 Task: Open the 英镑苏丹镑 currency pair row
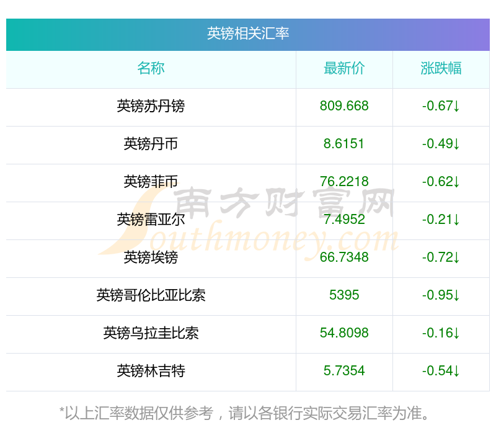click(247, 107)
